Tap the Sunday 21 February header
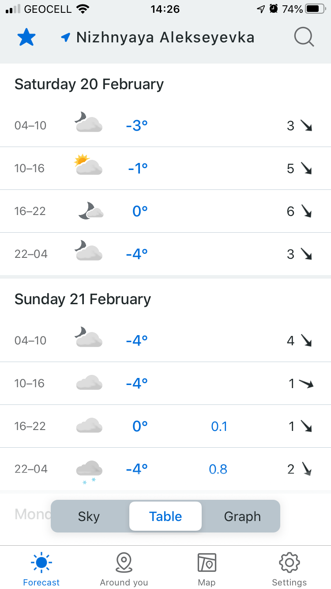Screen dimensions: 331x589 (x=83, y=299)
